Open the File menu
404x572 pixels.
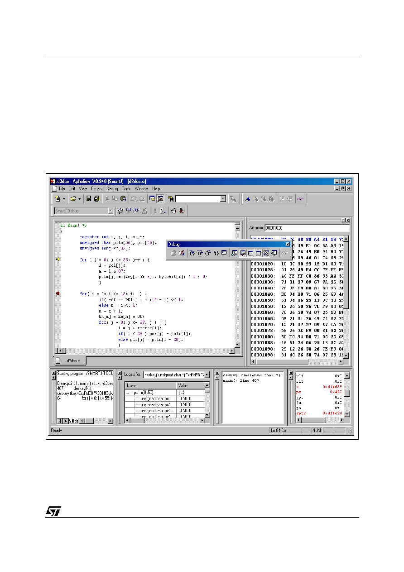[x=62, y=188]
